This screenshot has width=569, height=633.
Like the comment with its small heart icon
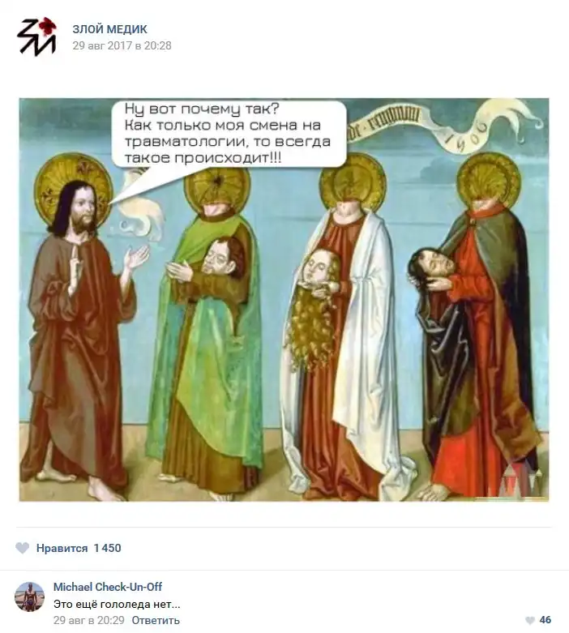coord(530,620)
